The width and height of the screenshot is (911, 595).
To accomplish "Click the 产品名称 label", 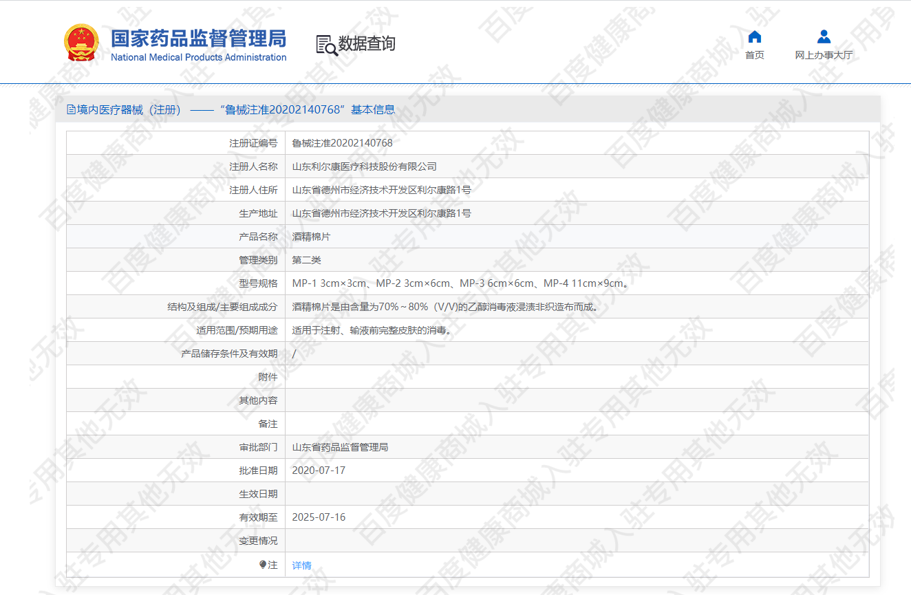I will 258,237.
